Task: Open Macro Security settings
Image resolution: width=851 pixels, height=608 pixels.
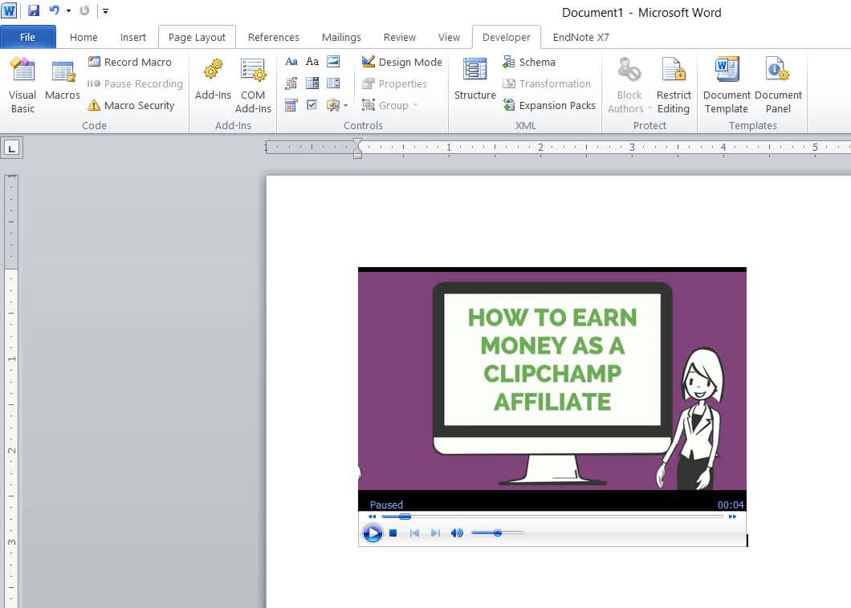Action: pos(131,105)
